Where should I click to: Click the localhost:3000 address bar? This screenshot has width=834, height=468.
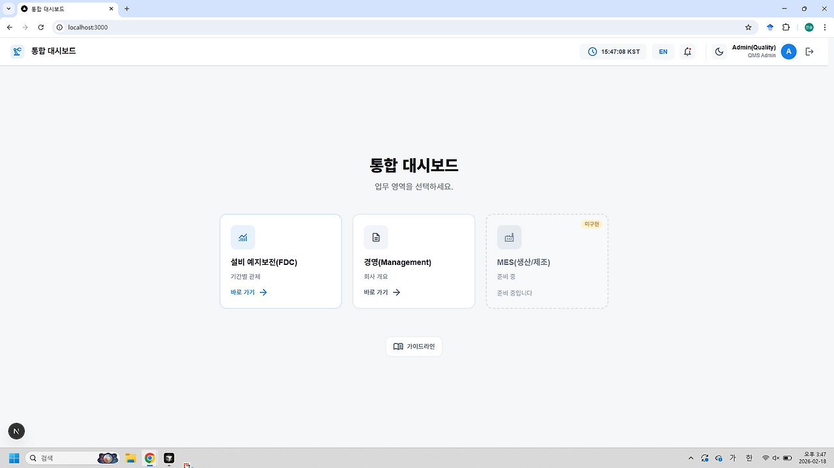click(x=404, y=27)
